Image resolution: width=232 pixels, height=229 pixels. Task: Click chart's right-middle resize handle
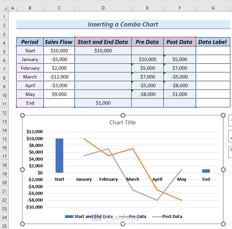(x=223, y=170)
